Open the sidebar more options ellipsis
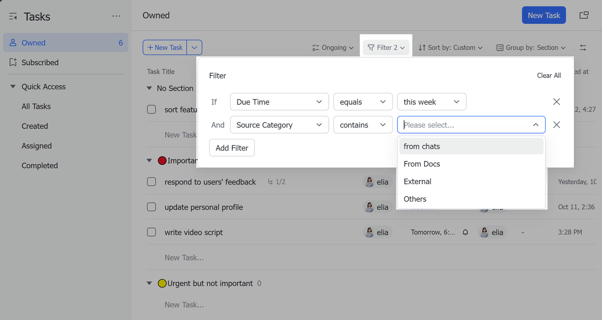Image resolution: width=602 pixels, height=320 pixels. click(116, 16)
